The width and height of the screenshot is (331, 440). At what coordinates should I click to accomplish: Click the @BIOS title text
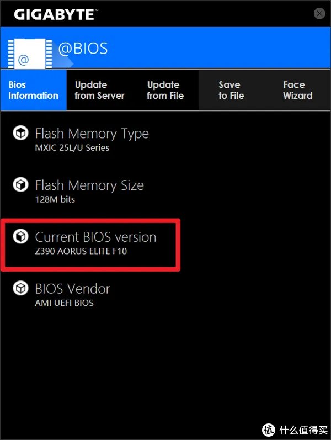pos(83,49)
